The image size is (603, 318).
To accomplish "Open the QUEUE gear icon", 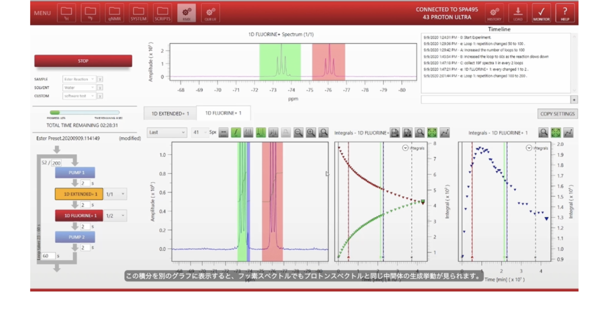I will tap(210, 13).
